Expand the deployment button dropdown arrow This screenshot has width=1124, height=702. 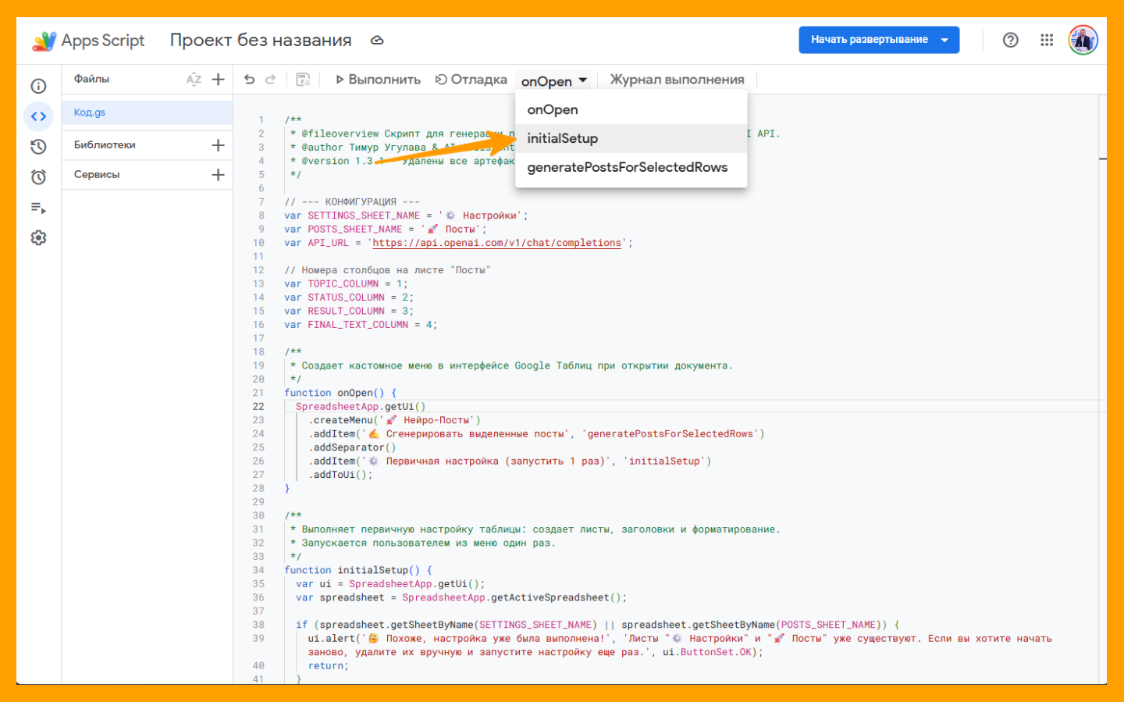(x=944, y=40)
